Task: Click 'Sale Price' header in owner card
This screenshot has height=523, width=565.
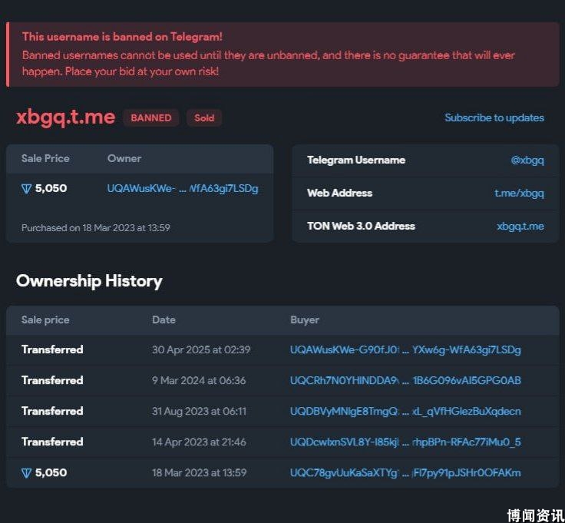Action: click(x=45, y=159)
